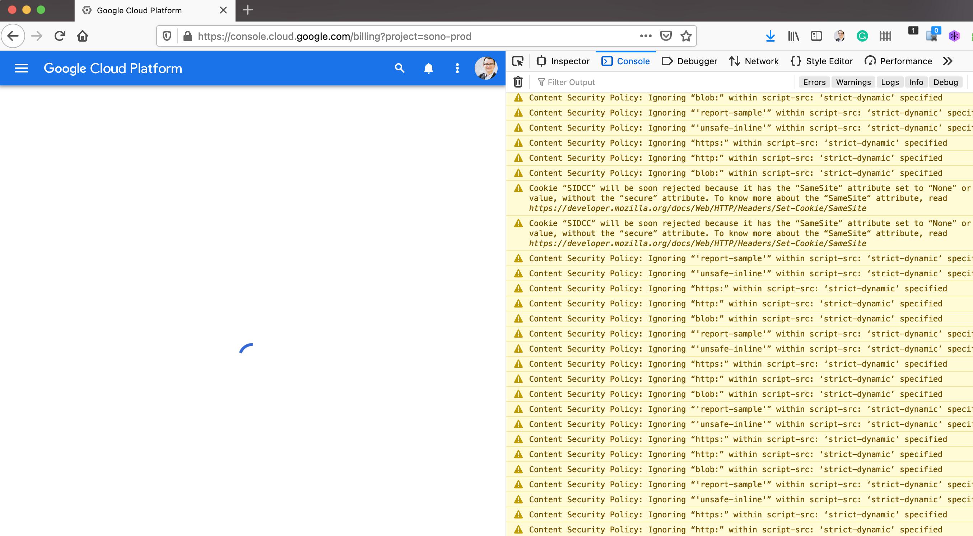Viewport: 973px width, 536px height.
Task: Open GCP three-dot options menu
Action: point(457,68)
